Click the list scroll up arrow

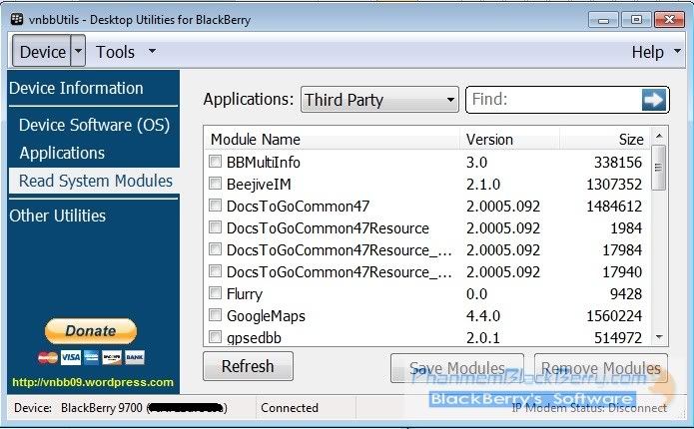(x=659, y=136)
